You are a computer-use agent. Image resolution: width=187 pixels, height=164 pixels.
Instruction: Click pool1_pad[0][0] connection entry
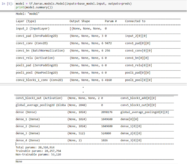click(138, 73)
